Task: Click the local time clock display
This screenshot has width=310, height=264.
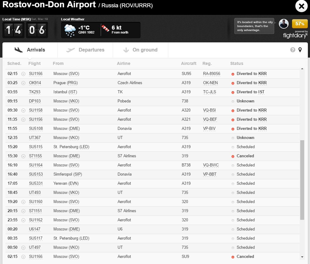Action: pos(25,30)
